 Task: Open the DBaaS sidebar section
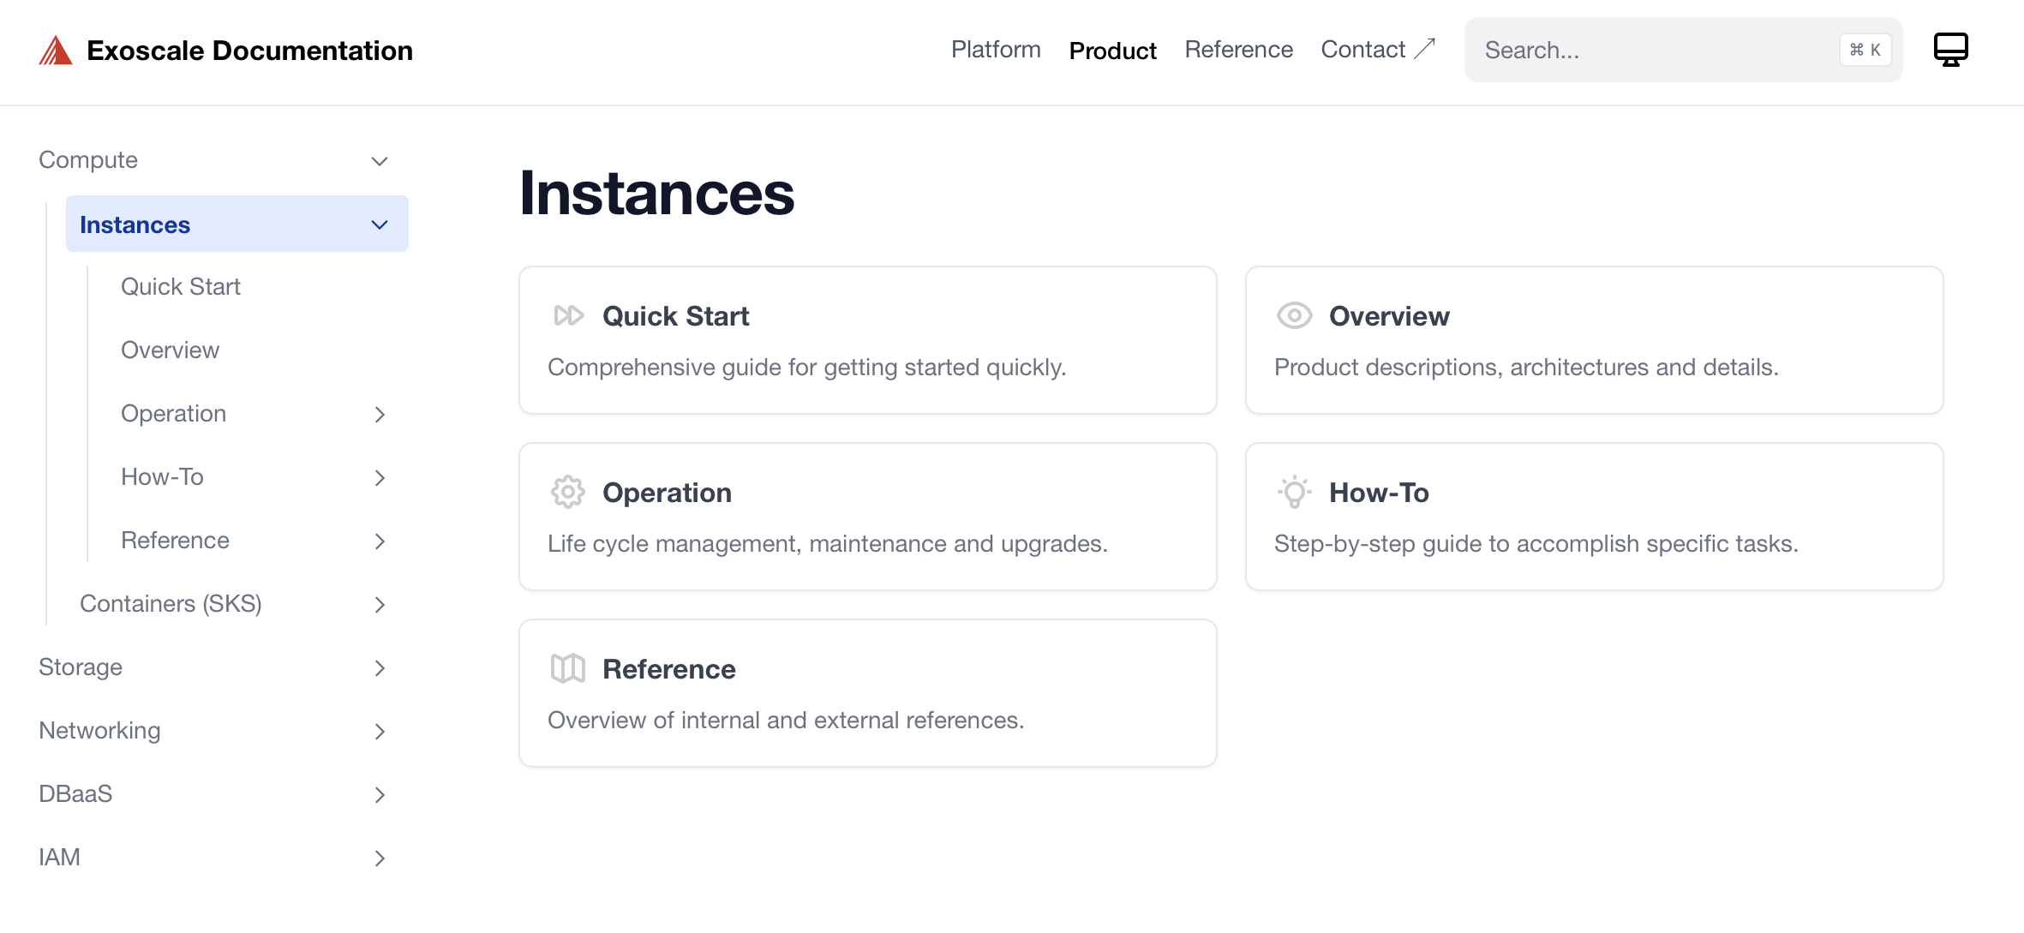coord(75,793)
